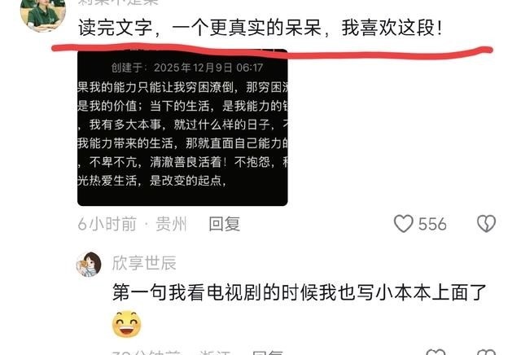Open the attached black note image
This screenshot has height=355, width=521.
[182, 128]
